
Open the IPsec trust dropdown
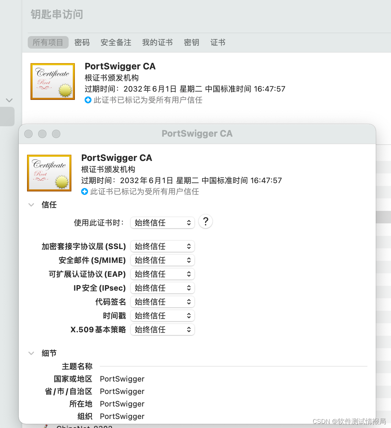point(163,288)
